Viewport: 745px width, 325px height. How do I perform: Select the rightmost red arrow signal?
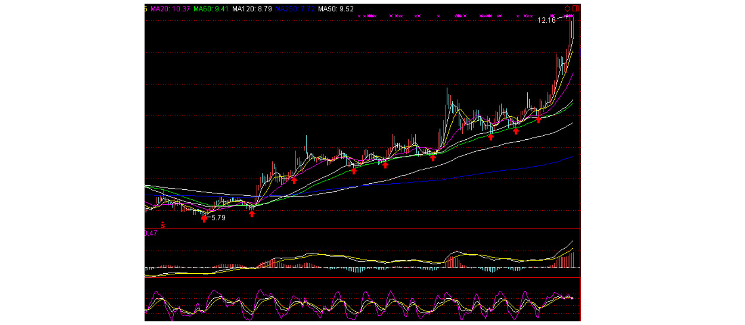[539, 120]
